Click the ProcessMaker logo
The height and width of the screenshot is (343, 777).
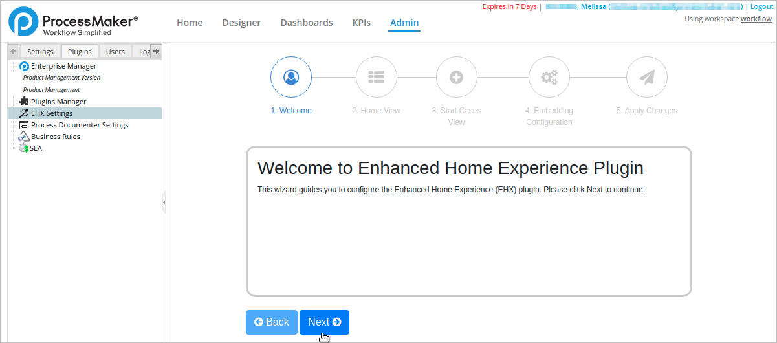(73, 22)
